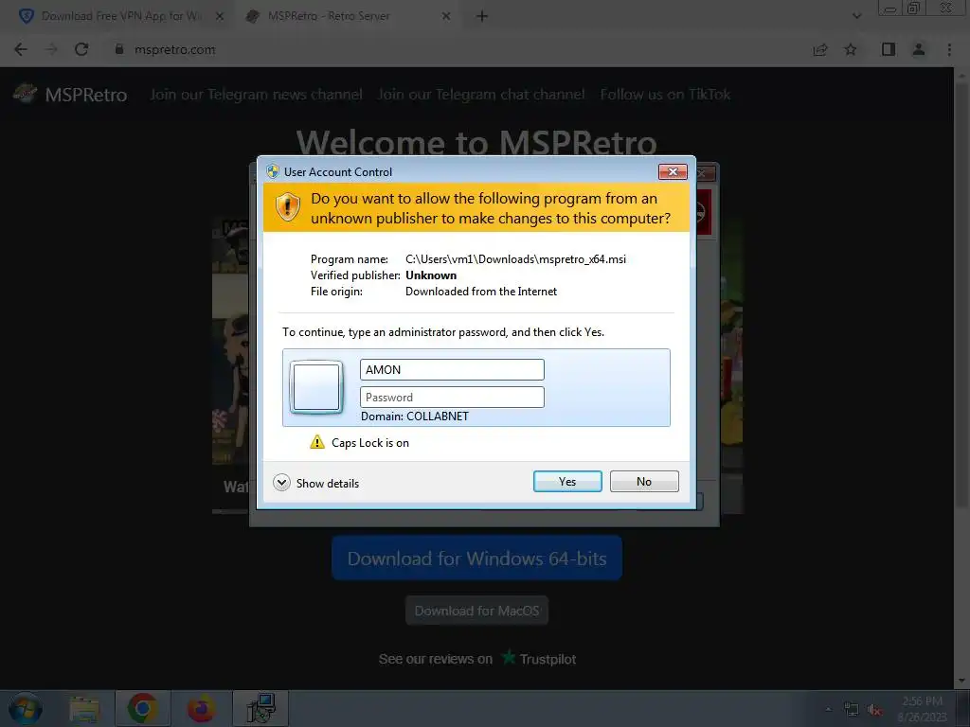Viewport: 970px width, 727px height.
Task: Open Chrome three-dot menu
Action: [x=949, y=49]
